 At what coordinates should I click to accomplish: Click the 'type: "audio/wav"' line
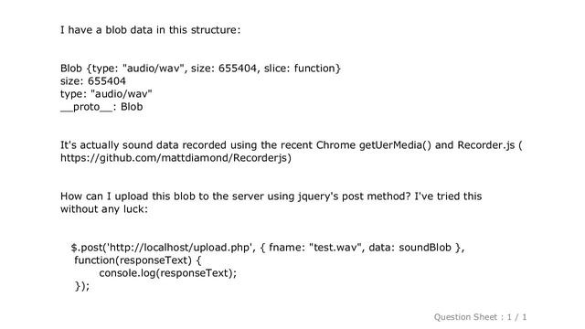pos(106,93)
